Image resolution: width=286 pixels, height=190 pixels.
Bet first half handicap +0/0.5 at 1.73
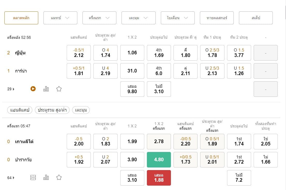tap(185, 160)
